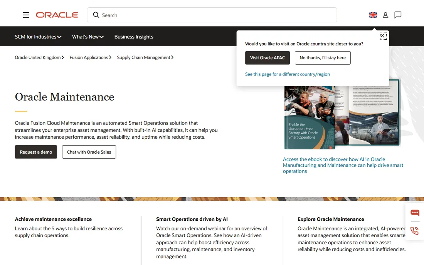Viewport: 424px width, 265px height.
Task: Go to Oracle United Kingdom breadcrumb
Action: (39, 57)
